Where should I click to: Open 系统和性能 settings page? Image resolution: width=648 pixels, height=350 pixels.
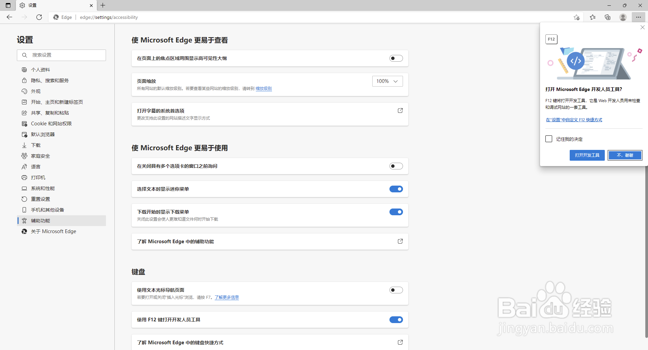[x=61, y=188]
